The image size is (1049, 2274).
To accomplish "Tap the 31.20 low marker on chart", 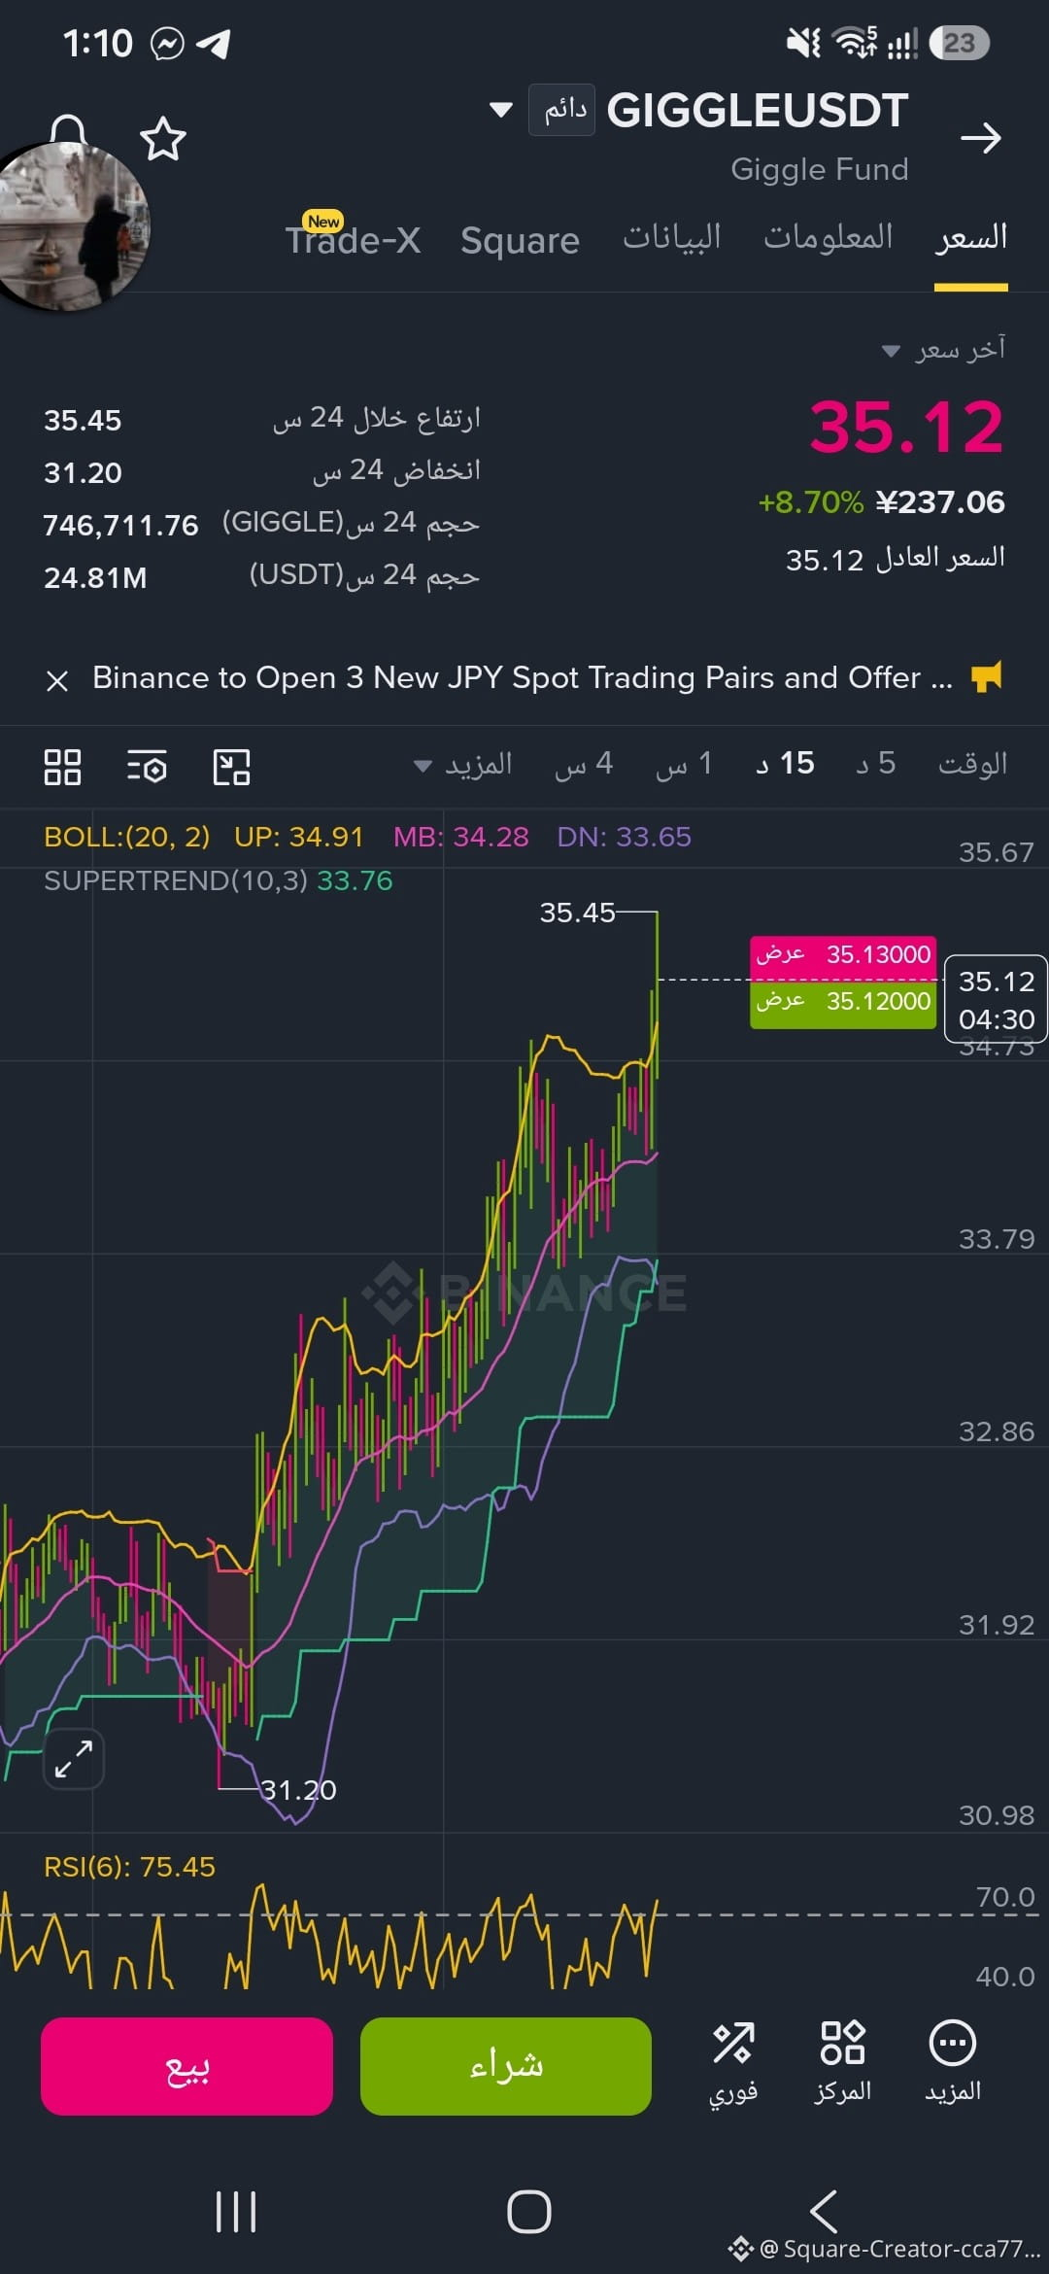I will 299,1790.
